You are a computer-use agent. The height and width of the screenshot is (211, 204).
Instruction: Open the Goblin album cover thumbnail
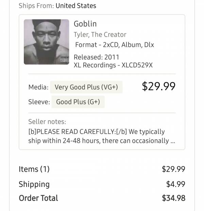47,42
